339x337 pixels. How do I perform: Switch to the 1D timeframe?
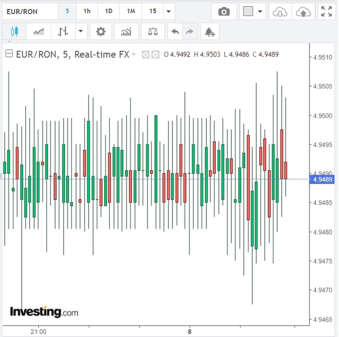pyautogui.click(x=109, y=11)
